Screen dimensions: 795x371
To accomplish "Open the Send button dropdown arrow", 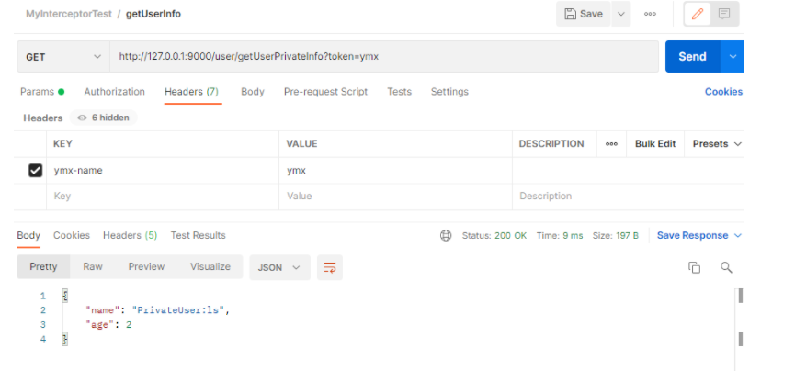I will 733,57.
